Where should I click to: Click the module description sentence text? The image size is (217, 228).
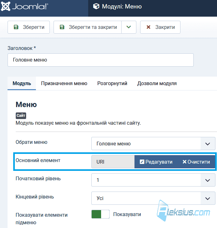pos(78,123)
